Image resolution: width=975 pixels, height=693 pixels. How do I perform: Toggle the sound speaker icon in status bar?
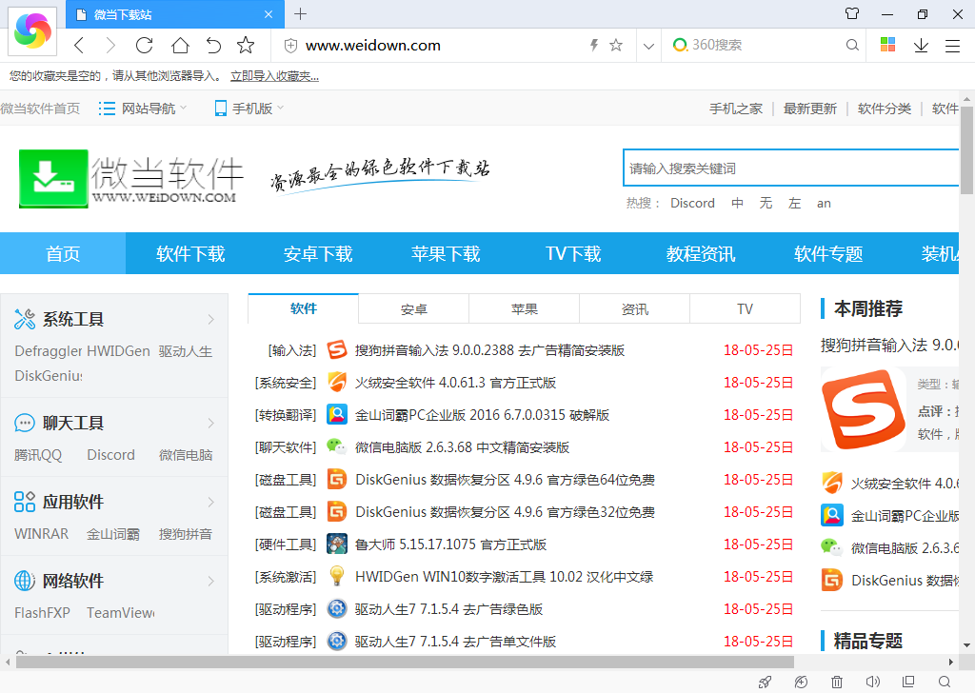click(873, 682)
